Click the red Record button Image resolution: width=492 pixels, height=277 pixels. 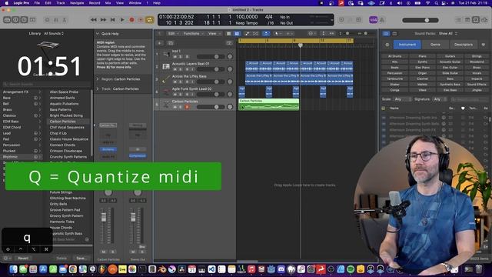(x=131, y=20)
